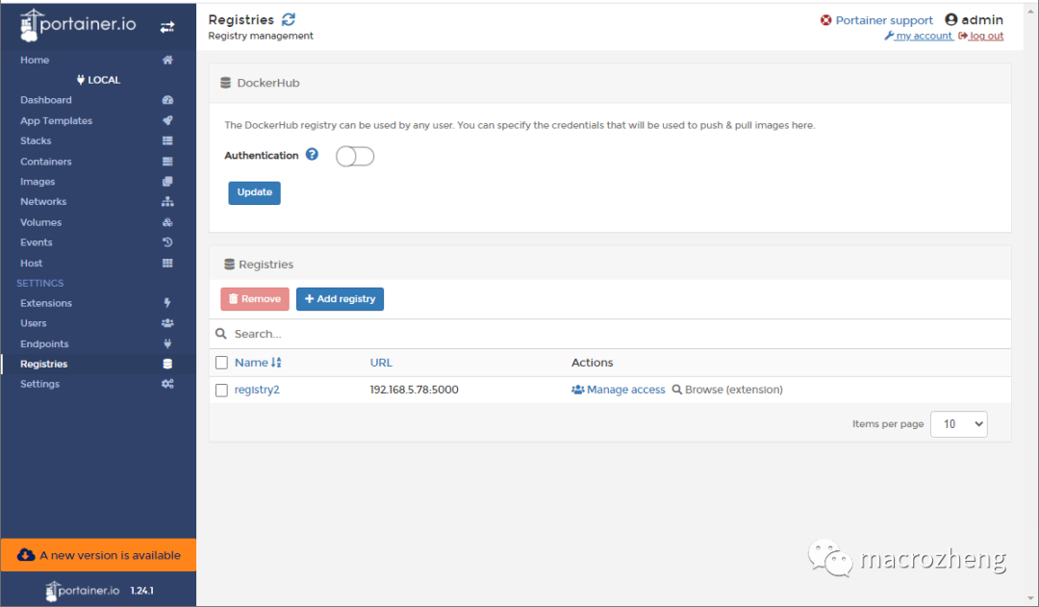Click the Portainer support link
The height and width of the screenshot is (607, 1039).
click(x=884, y=20)
